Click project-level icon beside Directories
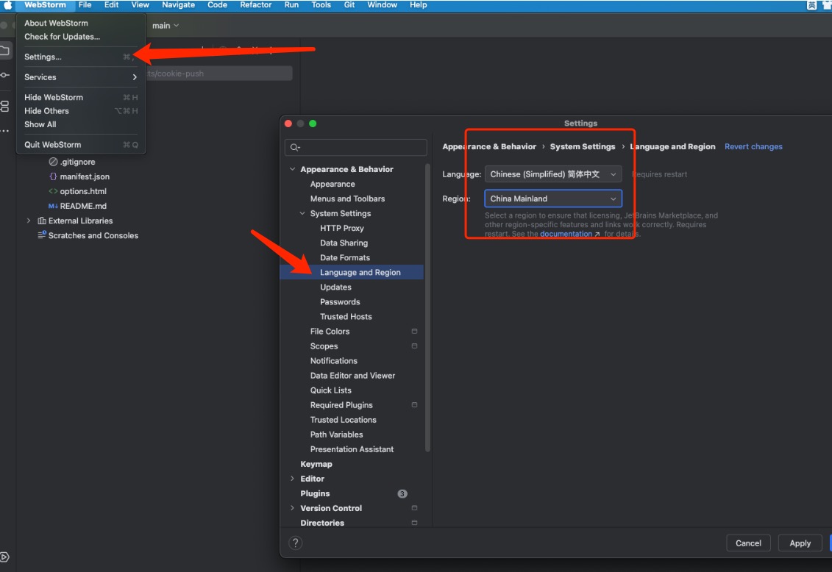The width and height of the screenshot is (832, 572). point(414,523)
